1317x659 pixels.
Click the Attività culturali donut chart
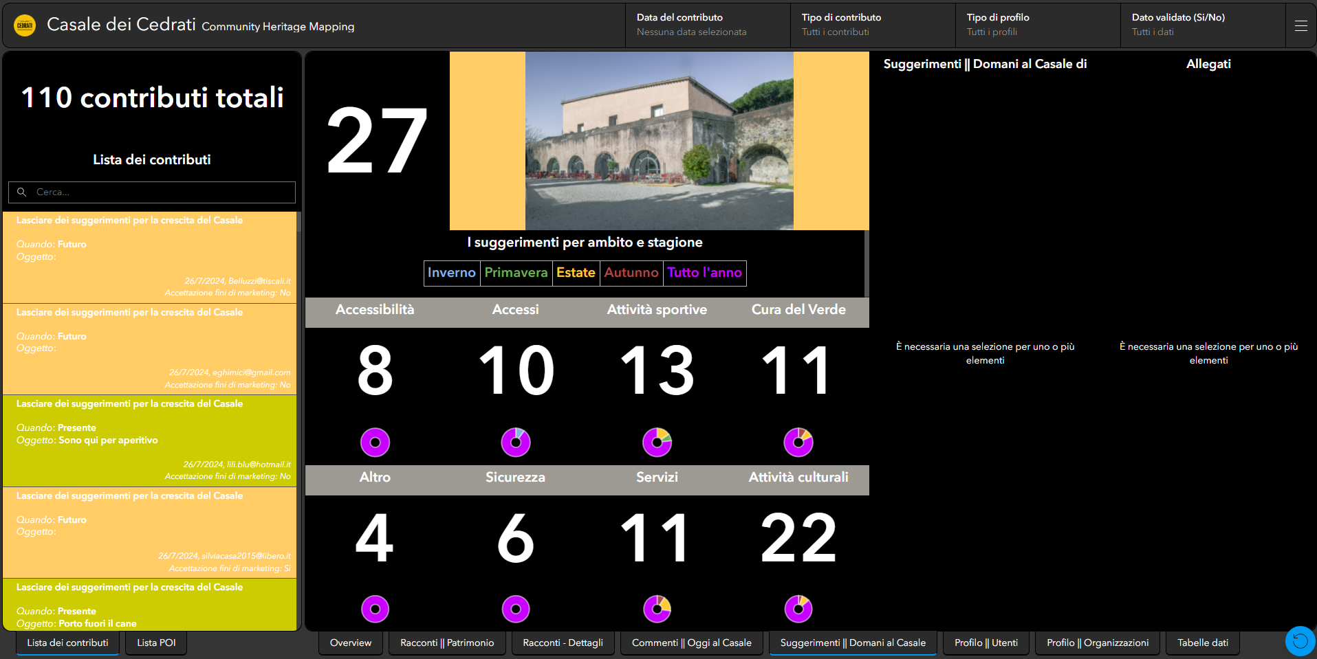[x=798, y=609]
